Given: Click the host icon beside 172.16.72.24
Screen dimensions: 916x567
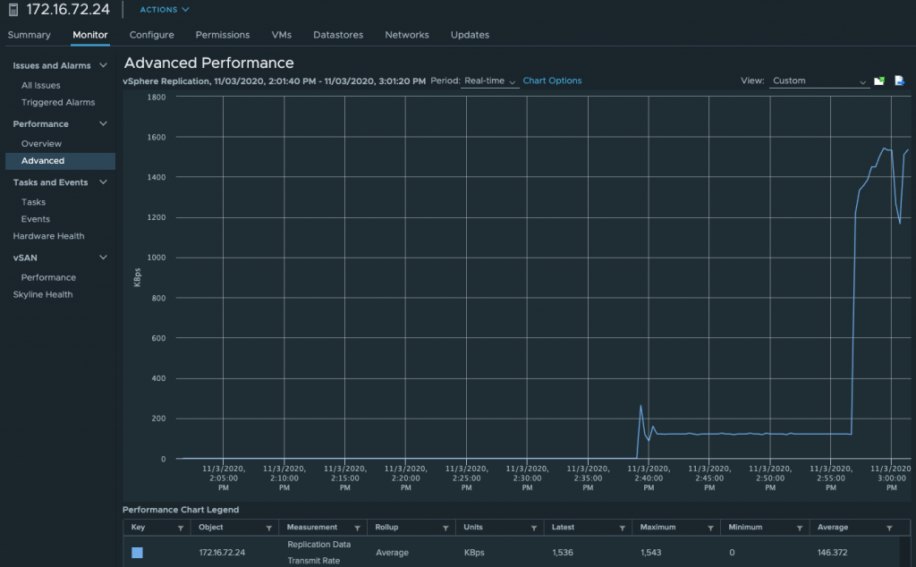Looking at the screenshot, I should (13, 10).
